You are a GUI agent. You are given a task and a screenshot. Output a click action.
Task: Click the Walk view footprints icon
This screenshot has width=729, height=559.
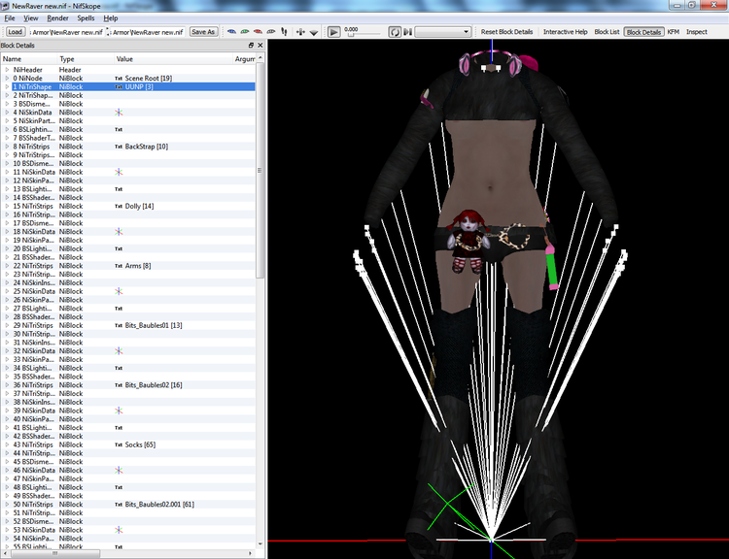pyautogui.click(x=284, y=32)
